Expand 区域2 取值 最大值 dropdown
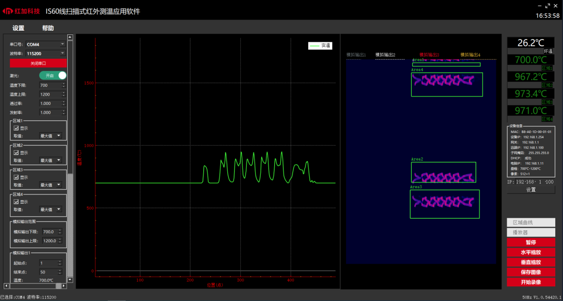This screenshot has width=563, height=301. (x=51, y=161)
